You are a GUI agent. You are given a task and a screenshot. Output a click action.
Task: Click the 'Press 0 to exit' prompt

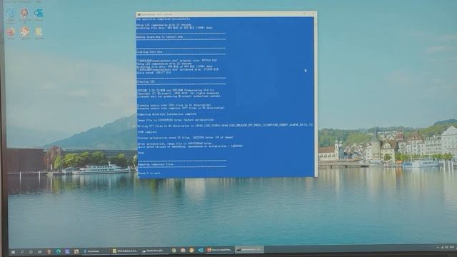(149, 173)
